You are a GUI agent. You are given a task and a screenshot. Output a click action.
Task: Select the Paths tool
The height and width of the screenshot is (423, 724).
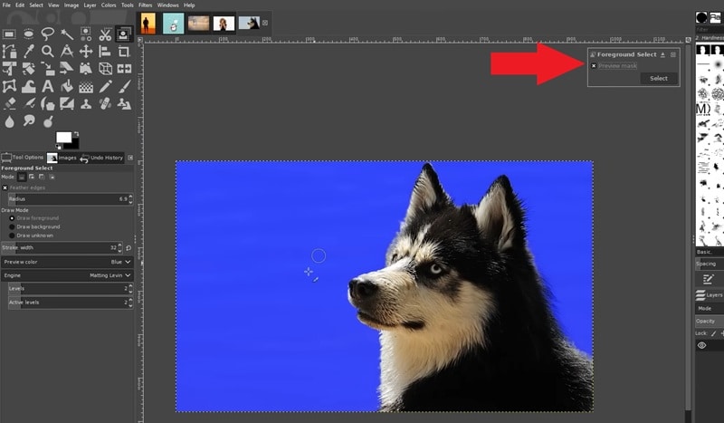9,51
